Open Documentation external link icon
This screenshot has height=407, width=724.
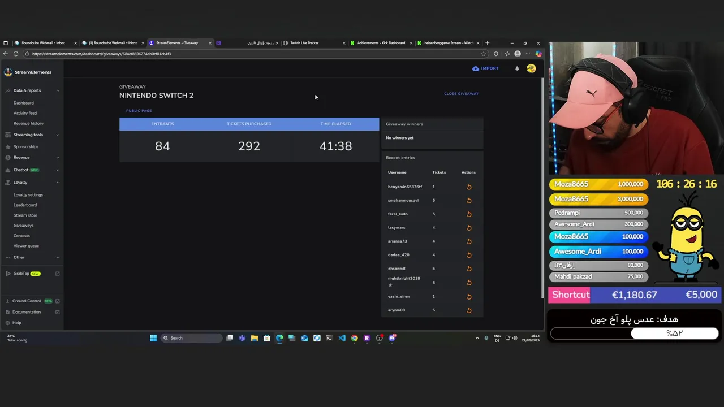click(x=57, y=312)
